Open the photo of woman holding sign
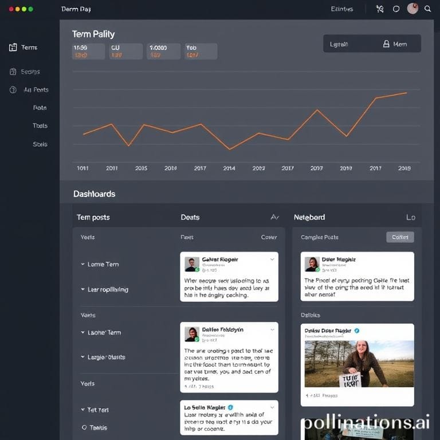The width and height of the screenshot is (440, 440). pyautogui.click(x=359, y=364)
